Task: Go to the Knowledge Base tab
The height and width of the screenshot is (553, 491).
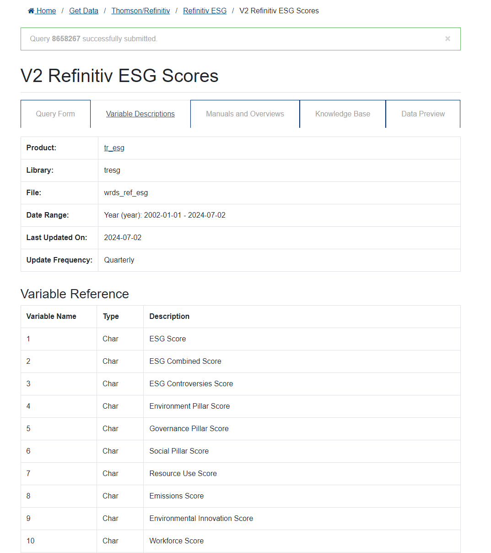Action: pyautogui.click(x=343, y=114)
